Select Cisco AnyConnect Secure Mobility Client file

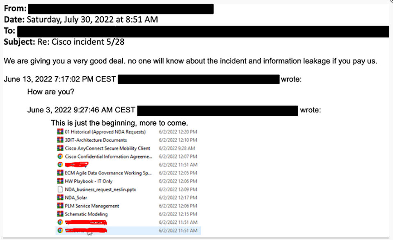coord(107,148)
